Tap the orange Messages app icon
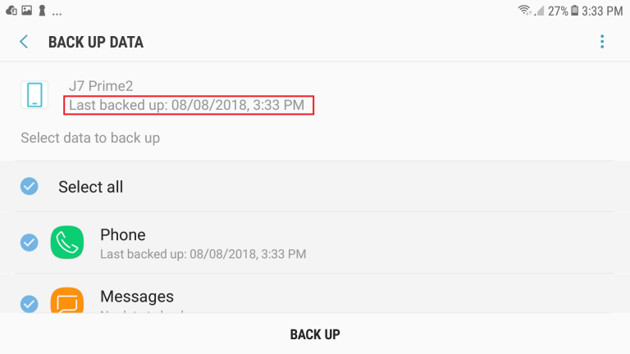Image resolution: width=630 pixels, height=354 pixels. [67, 300]
